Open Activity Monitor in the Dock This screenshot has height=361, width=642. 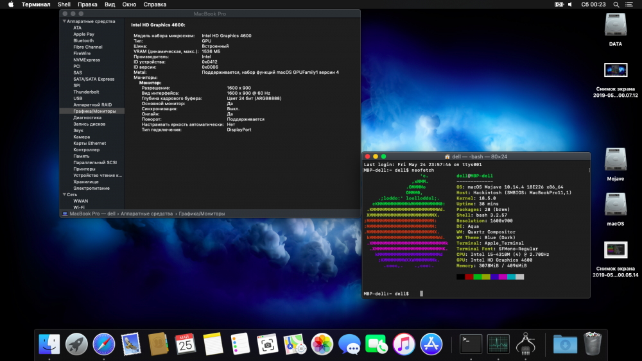[x=499, y=344]
